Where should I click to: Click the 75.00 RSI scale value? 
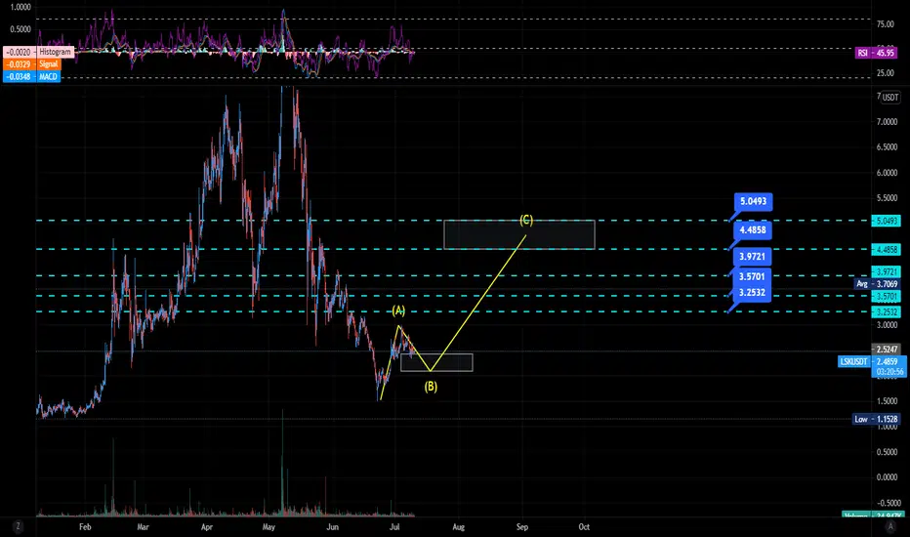click(886, 24)
